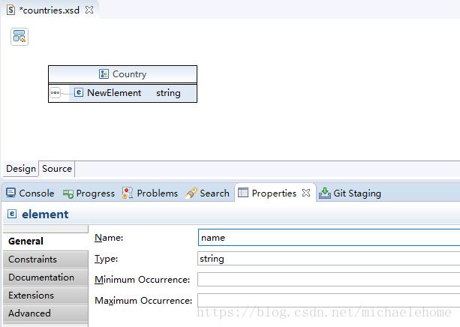Click the Minimum Occurrence: label
This screenshot has width=460, height=327.
(143, 280)
